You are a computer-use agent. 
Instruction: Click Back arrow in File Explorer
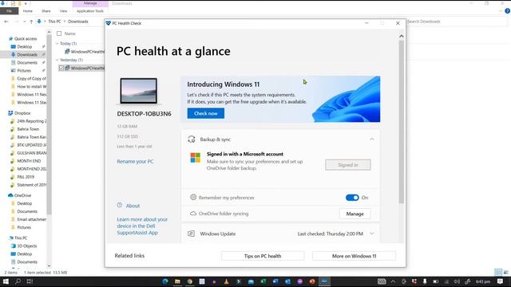6,22
